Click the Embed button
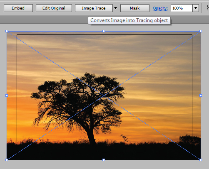 pos(18,8)
